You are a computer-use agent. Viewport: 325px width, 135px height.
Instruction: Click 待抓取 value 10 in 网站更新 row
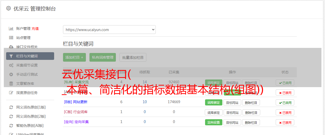(x=145, y=102)
